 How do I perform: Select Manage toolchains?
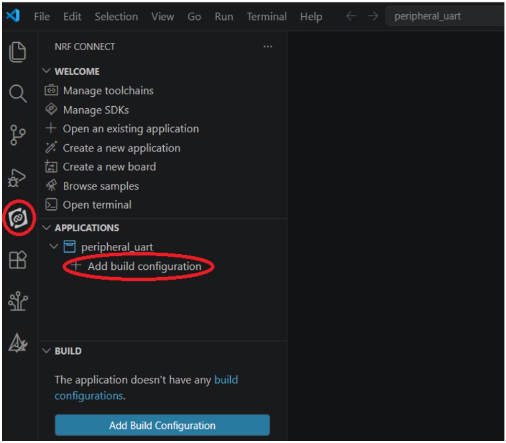click(x=108, y=90)
